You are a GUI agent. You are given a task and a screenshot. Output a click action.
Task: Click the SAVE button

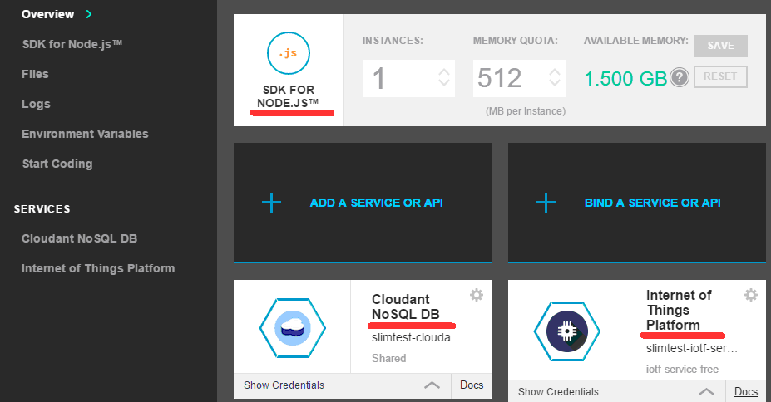point(721,46)
